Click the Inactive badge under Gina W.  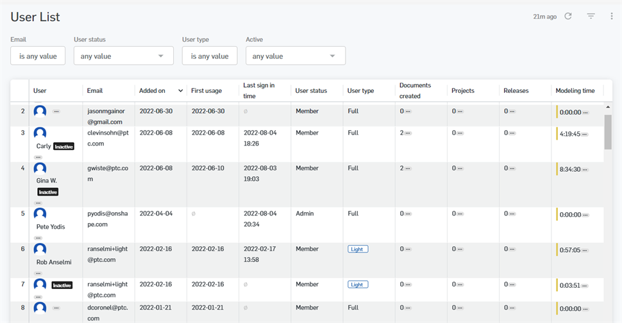tap(47, 192)
